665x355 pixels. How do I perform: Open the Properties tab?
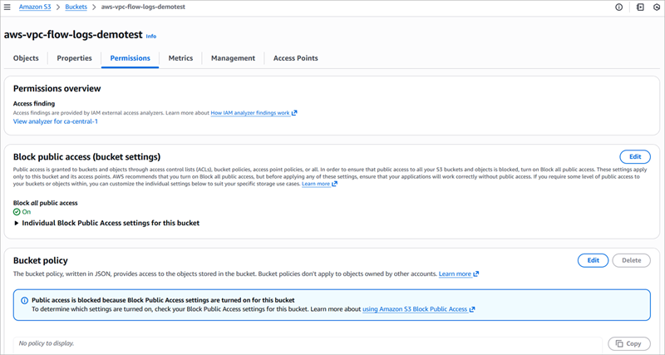[x=74, y=58]
